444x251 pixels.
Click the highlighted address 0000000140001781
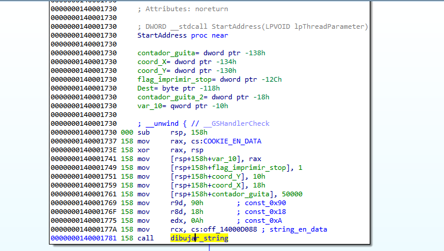pyautogui.click(x=83, y=238)
